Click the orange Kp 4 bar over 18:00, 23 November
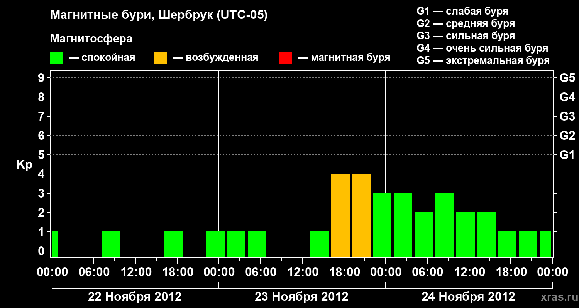579x308 pixels. pyautogui.click(x=340, y=216)
